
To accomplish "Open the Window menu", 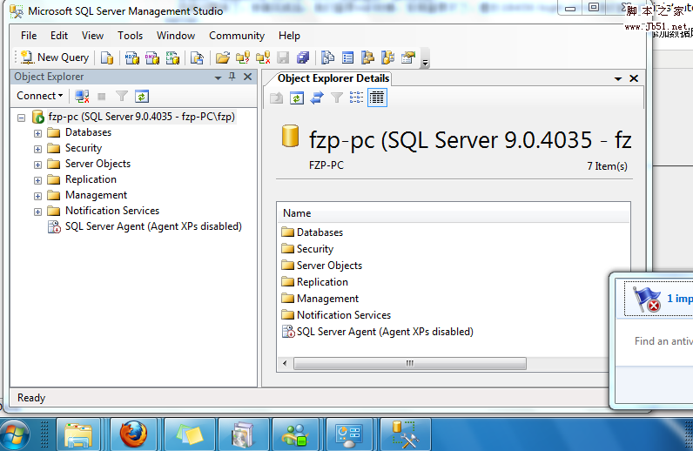I will 176,36.
